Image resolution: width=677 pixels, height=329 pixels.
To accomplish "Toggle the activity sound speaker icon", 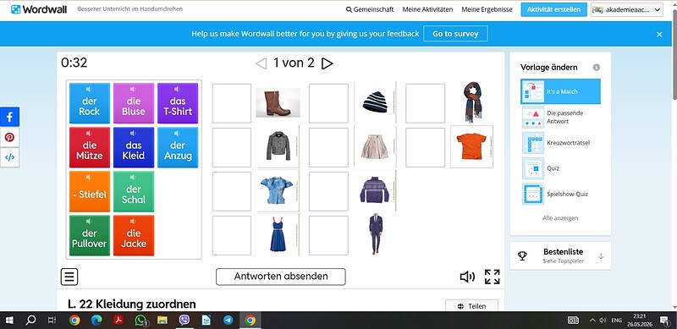I will 467,277.
